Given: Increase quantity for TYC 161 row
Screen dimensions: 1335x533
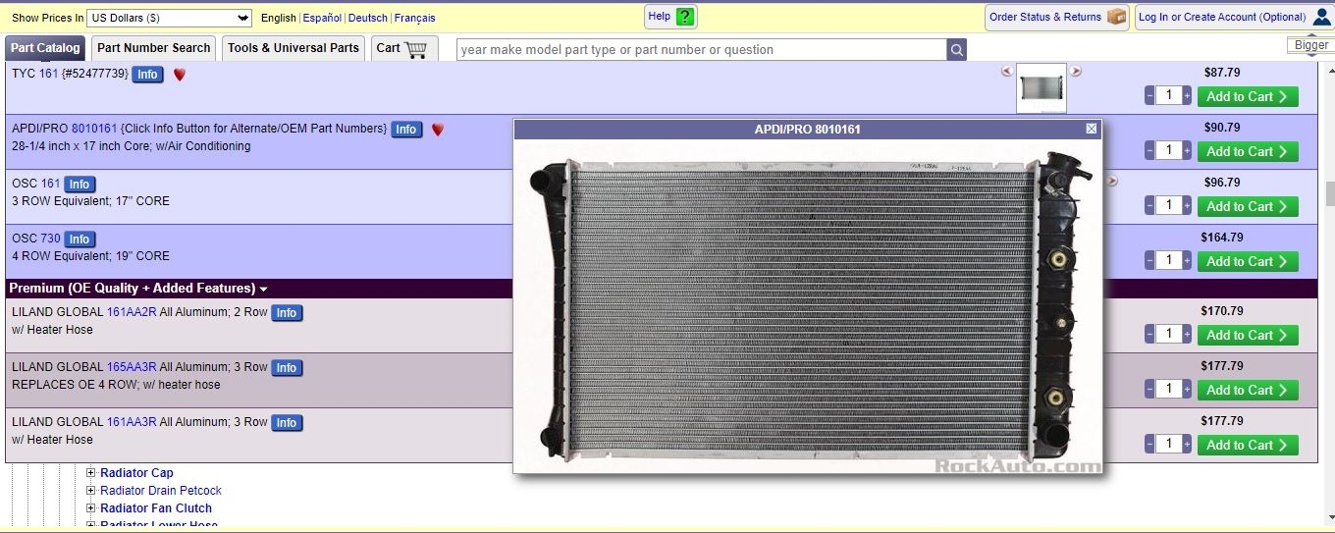Looking at the screenshot, I should point(1187,95).
